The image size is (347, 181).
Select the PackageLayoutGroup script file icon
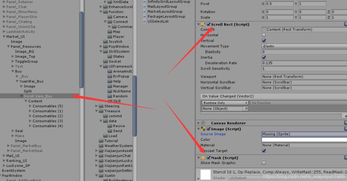click(x=145, y=17)
